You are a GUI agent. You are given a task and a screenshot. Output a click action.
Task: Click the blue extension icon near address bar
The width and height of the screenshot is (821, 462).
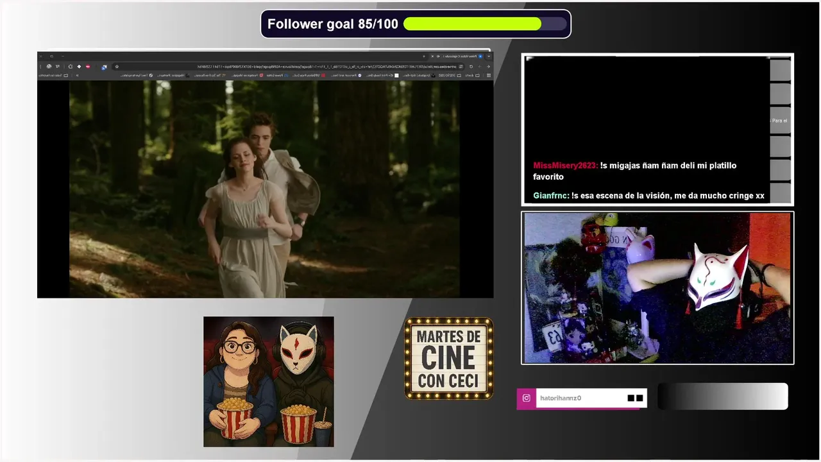(104, 67)
